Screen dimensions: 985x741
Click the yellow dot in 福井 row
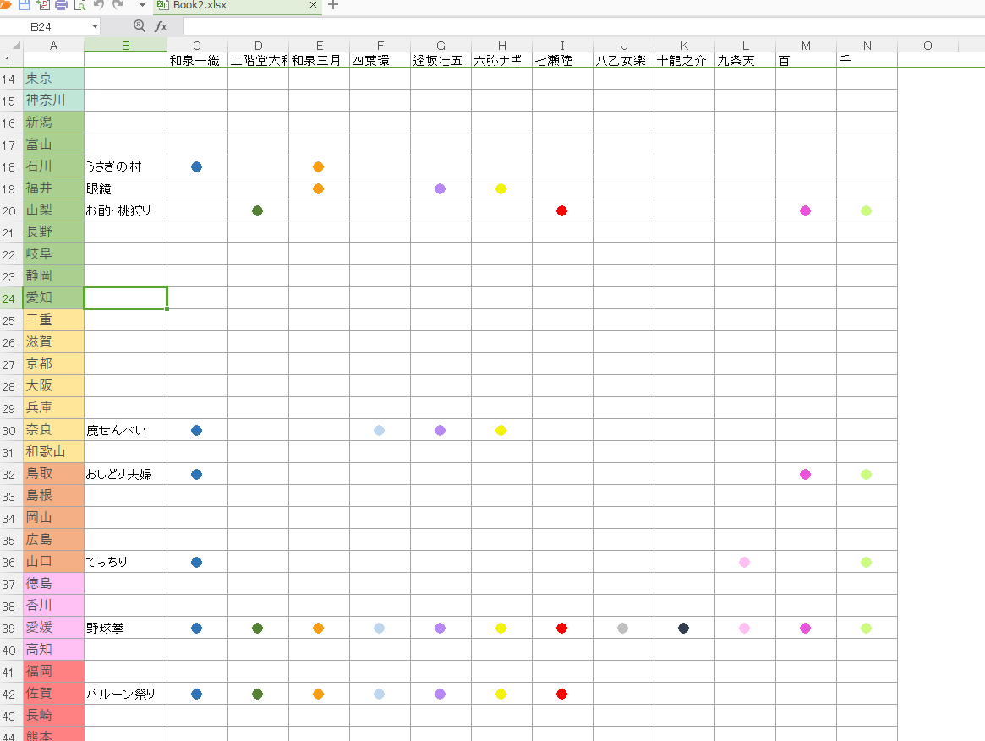(501, 188)
